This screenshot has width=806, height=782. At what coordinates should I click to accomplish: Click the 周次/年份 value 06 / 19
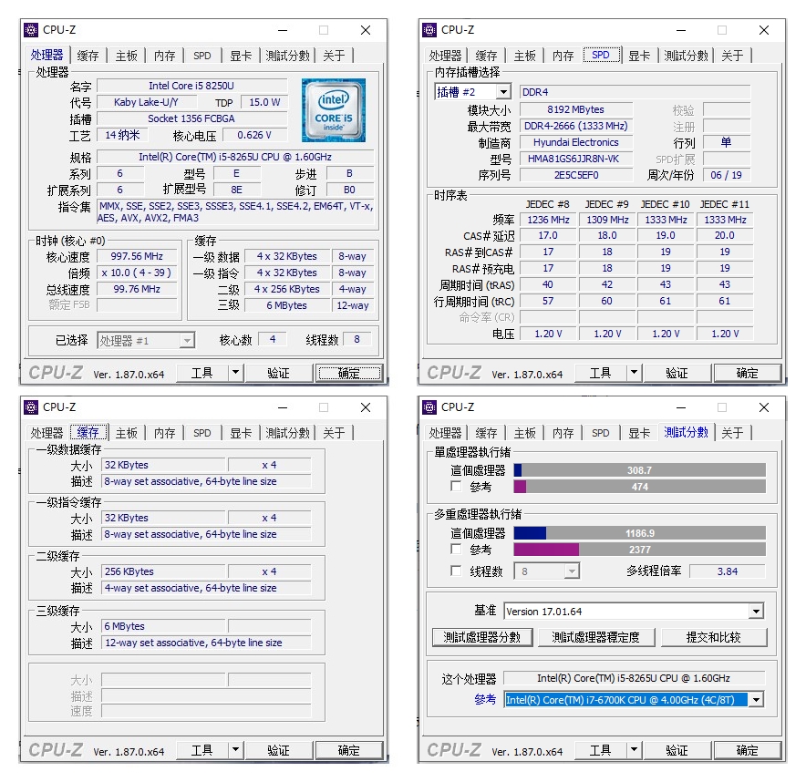727,175
